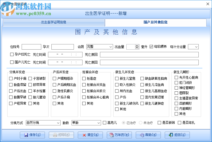
Task: Check the 高危儿 checkbox
Action: tap(104, 123)
